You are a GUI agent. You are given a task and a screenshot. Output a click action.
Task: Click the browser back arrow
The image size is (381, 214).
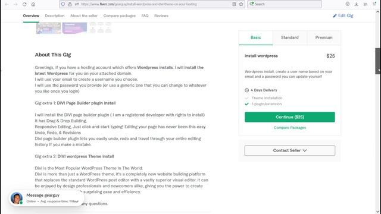pyautogui.click(x=7, y=4)
